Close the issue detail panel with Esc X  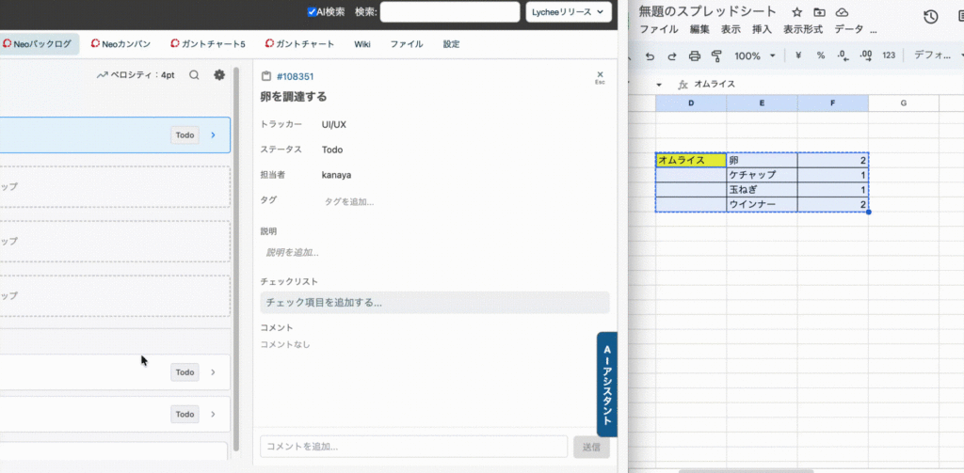coord(600,75)
